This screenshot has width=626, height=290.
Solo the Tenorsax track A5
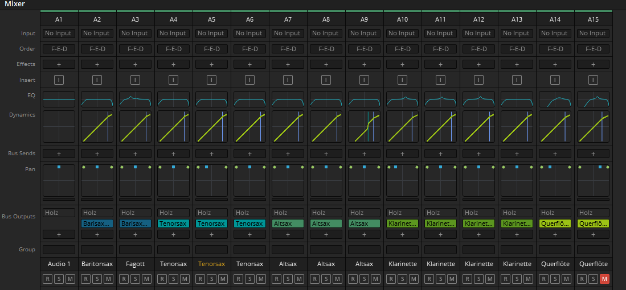(x=211, y=279)
